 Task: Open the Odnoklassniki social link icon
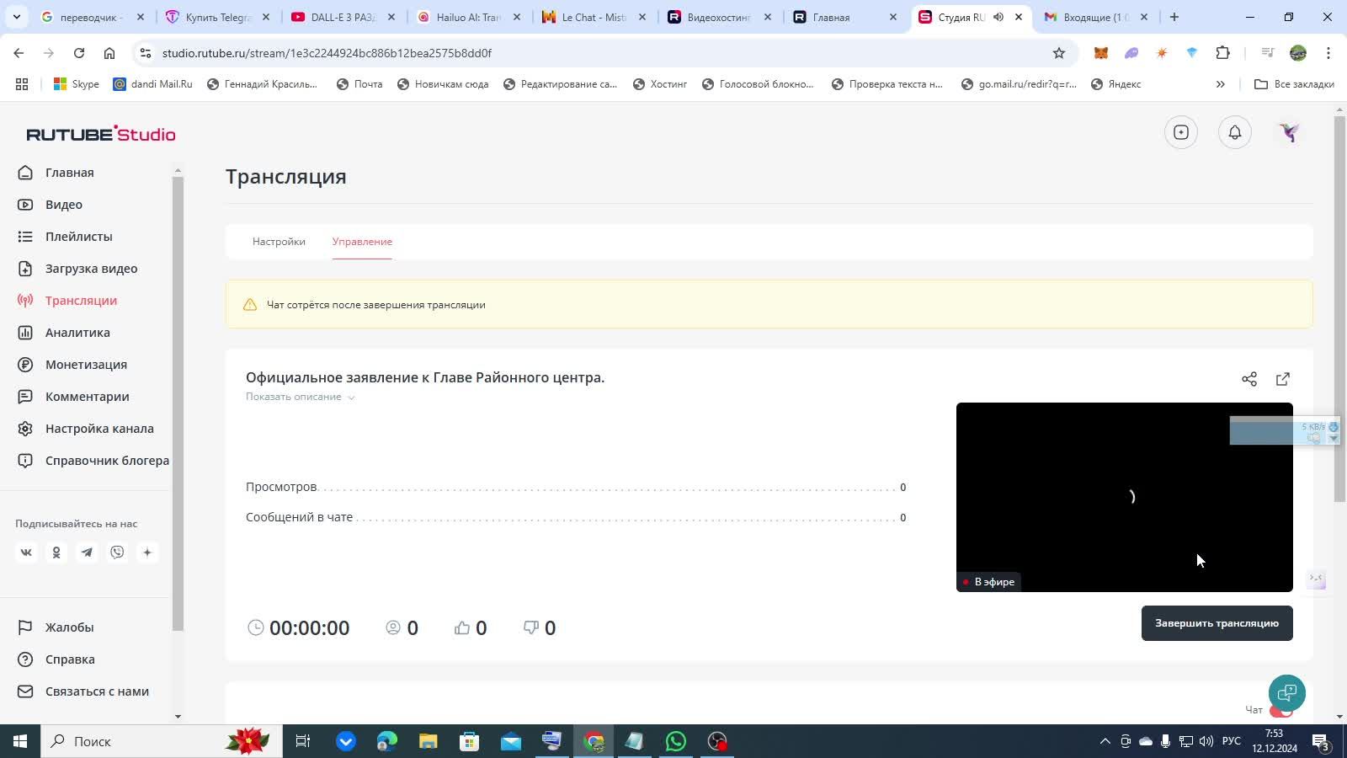point(56,552)
